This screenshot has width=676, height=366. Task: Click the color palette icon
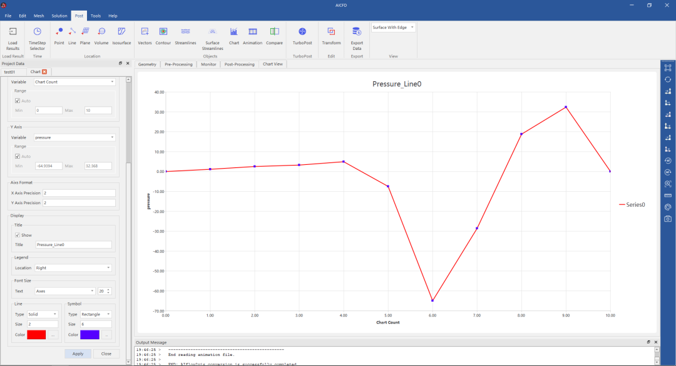(668, 207)
